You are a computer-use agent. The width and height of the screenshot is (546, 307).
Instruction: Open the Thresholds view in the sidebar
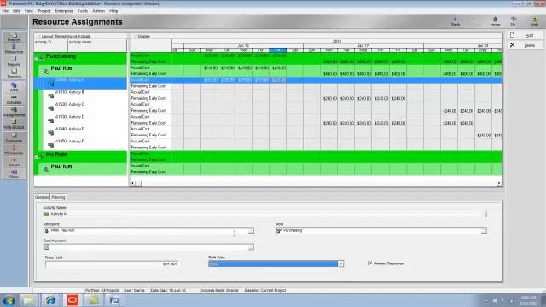[x=14, y=150]
